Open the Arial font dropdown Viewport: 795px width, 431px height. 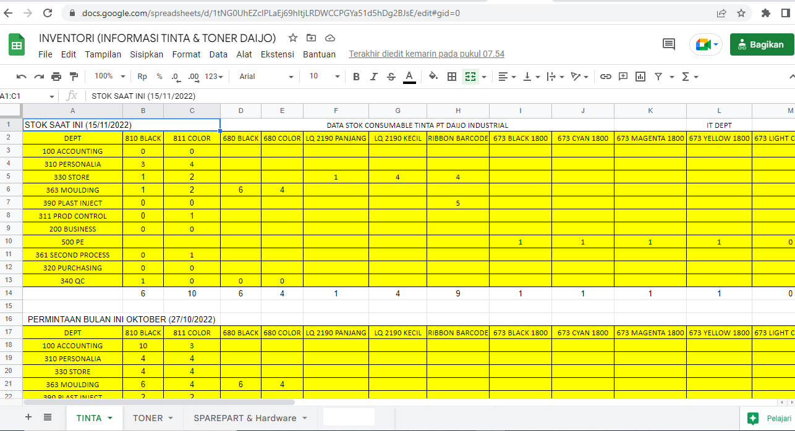point(266,77)
